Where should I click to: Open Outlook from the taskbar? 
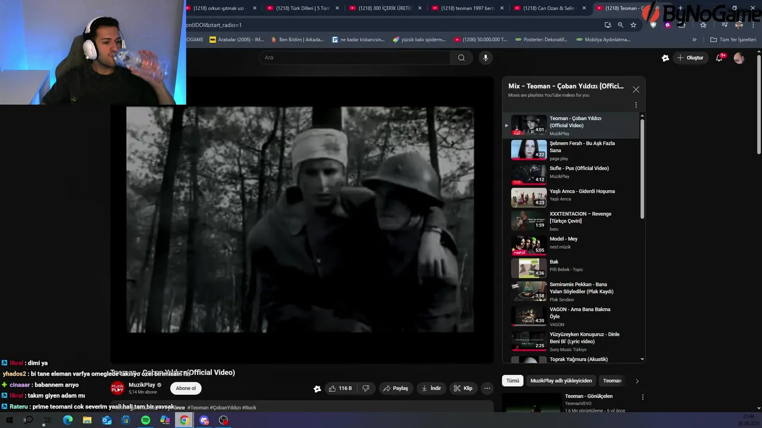coord(107,420)
